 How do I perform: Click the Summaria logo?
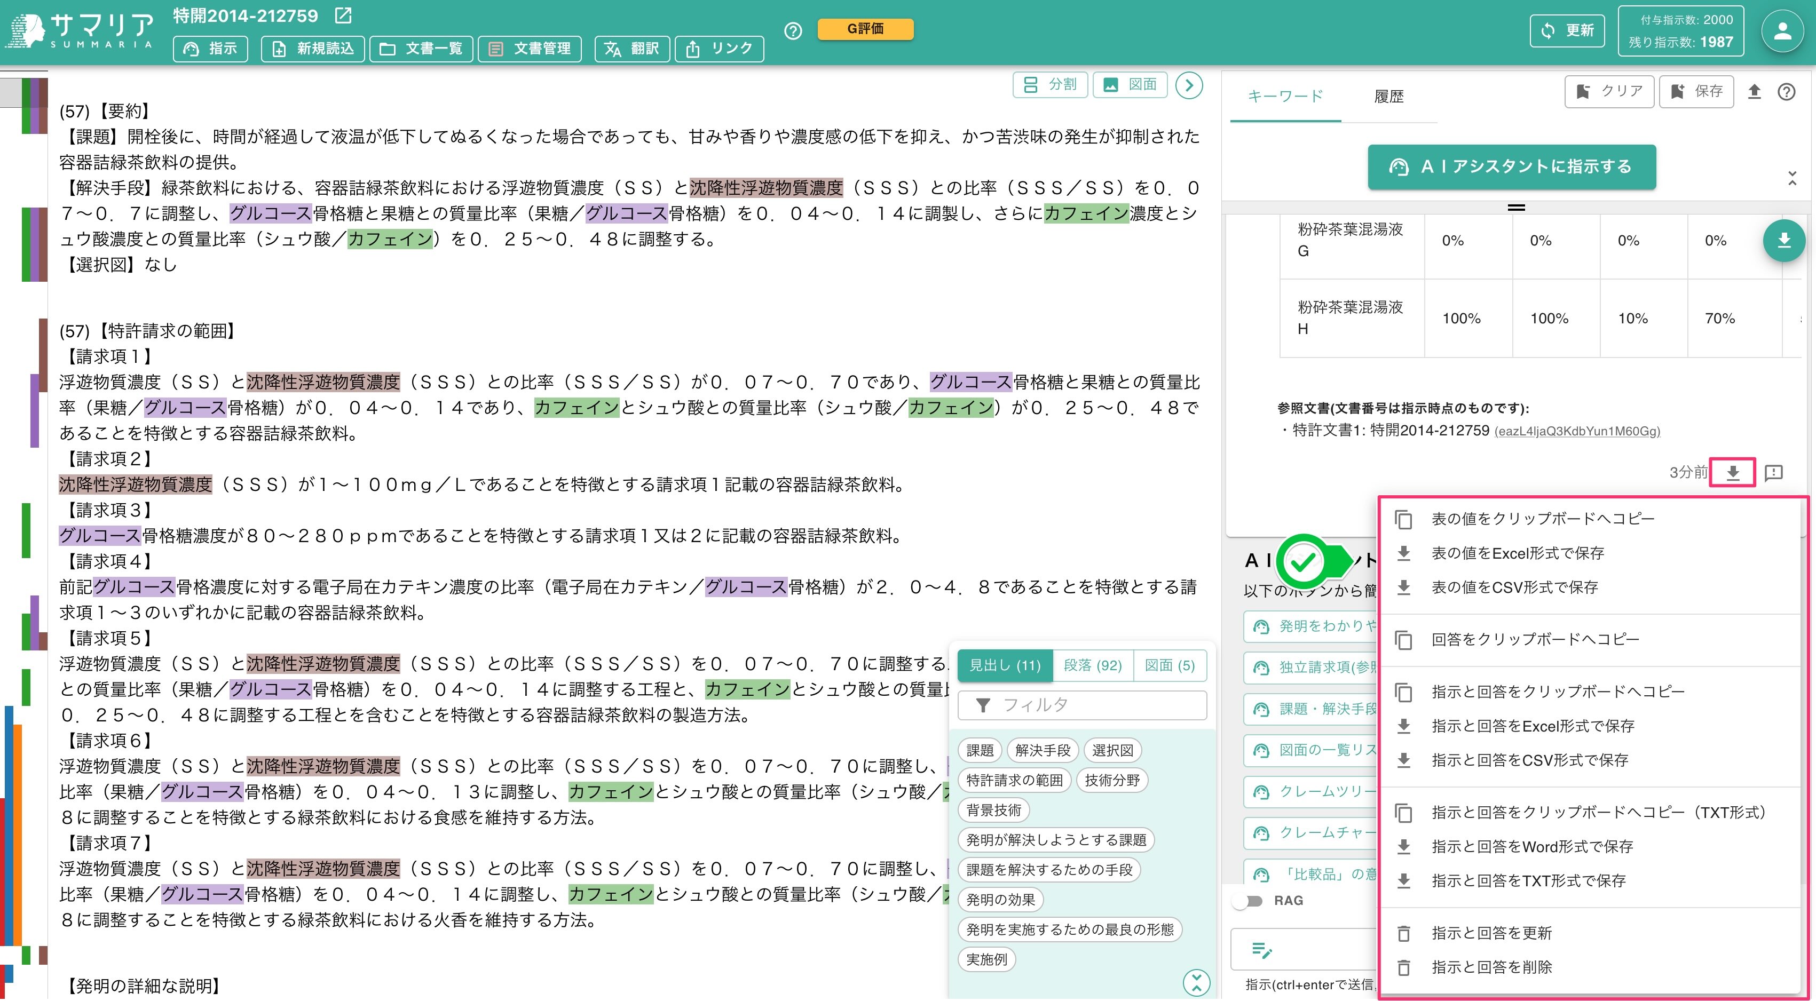tap(80, 31)
